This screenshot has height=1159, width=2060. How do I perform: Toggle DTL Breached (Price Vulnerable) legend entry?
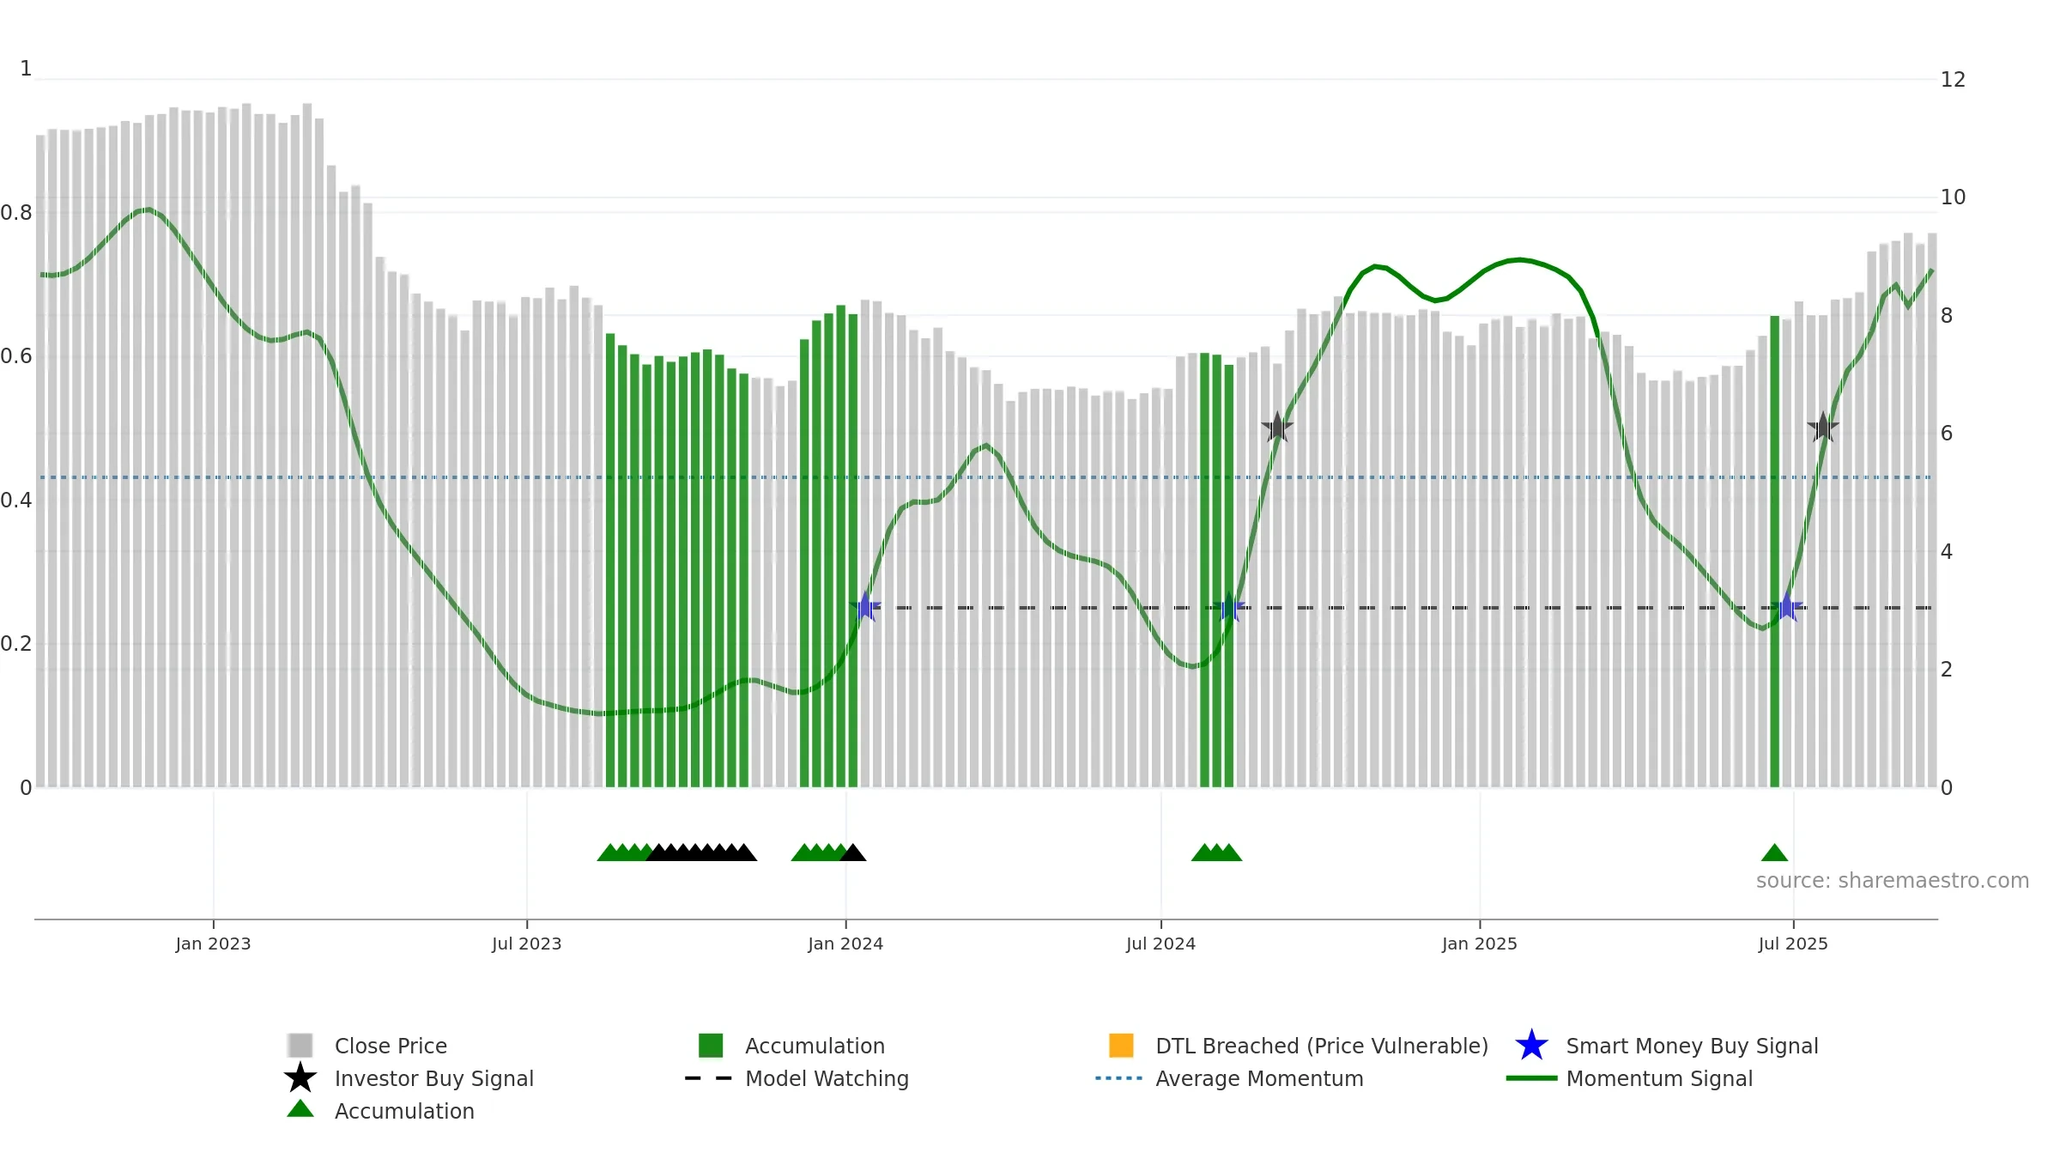pos(1299,1046)
